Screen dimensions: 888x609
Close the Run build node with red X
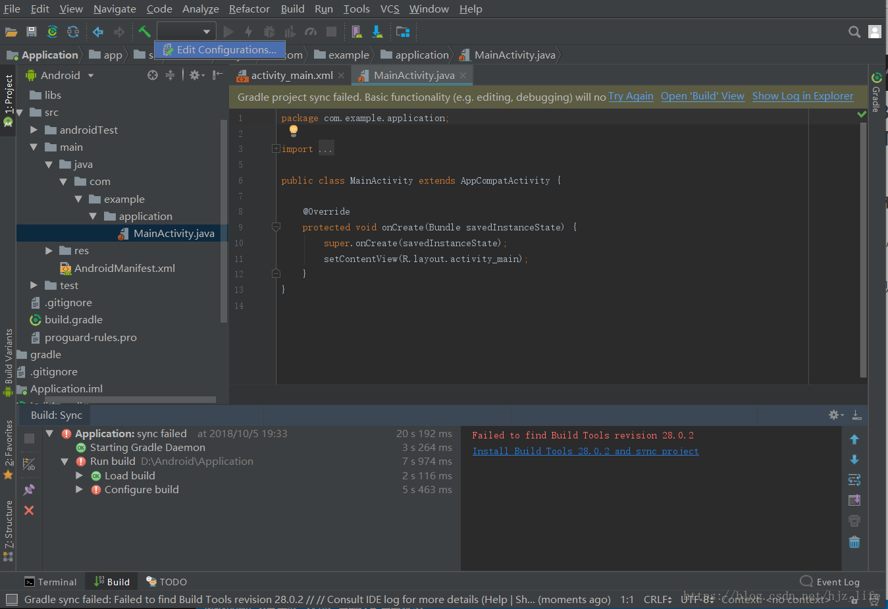[28, 510]
